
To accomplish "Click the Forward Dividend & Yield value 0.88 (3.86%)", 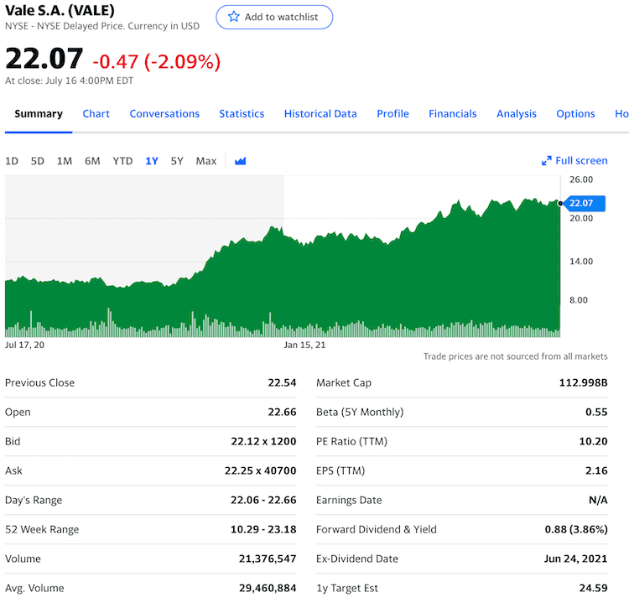I will 576,529.
